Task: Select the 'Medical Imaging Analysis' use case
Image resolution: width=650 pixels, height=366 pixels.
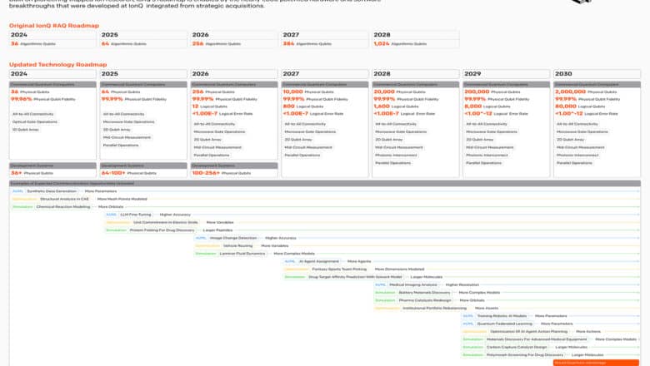Action: [x=413, y=285]
